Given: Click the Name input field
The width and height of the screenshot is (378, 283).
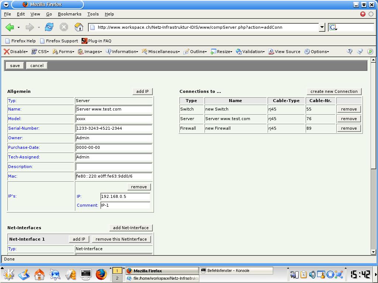Looking at the screenshot, I should (114, 109).
